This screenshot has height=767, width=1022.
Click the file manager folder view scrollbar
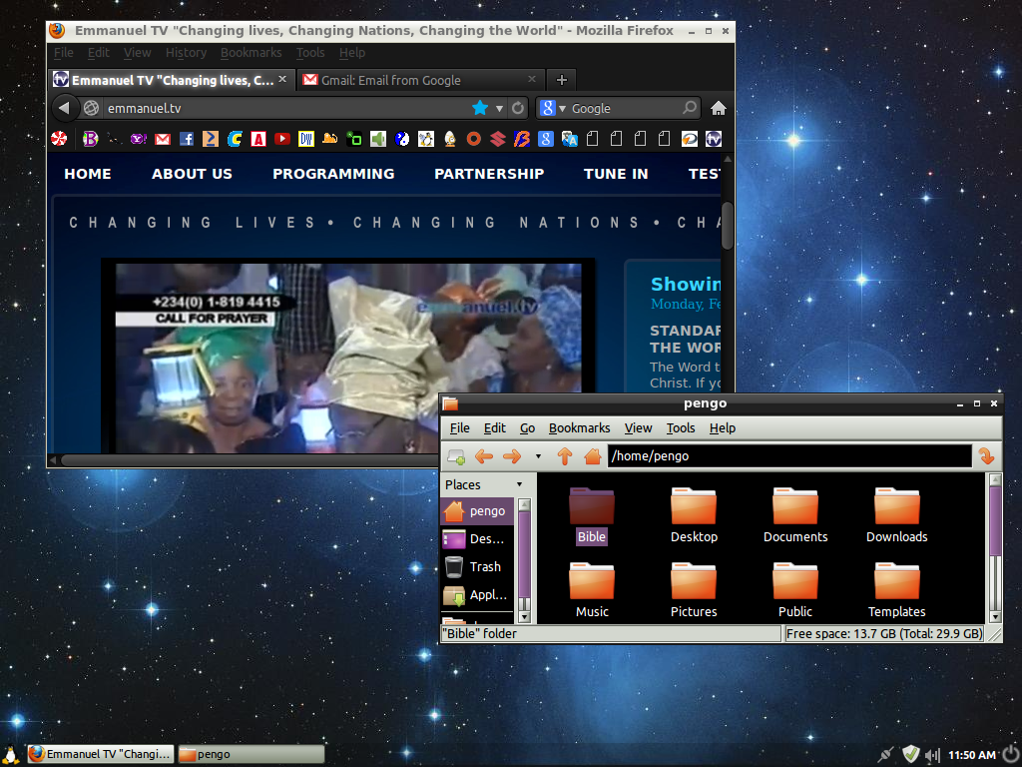click(x=995, y=520)
